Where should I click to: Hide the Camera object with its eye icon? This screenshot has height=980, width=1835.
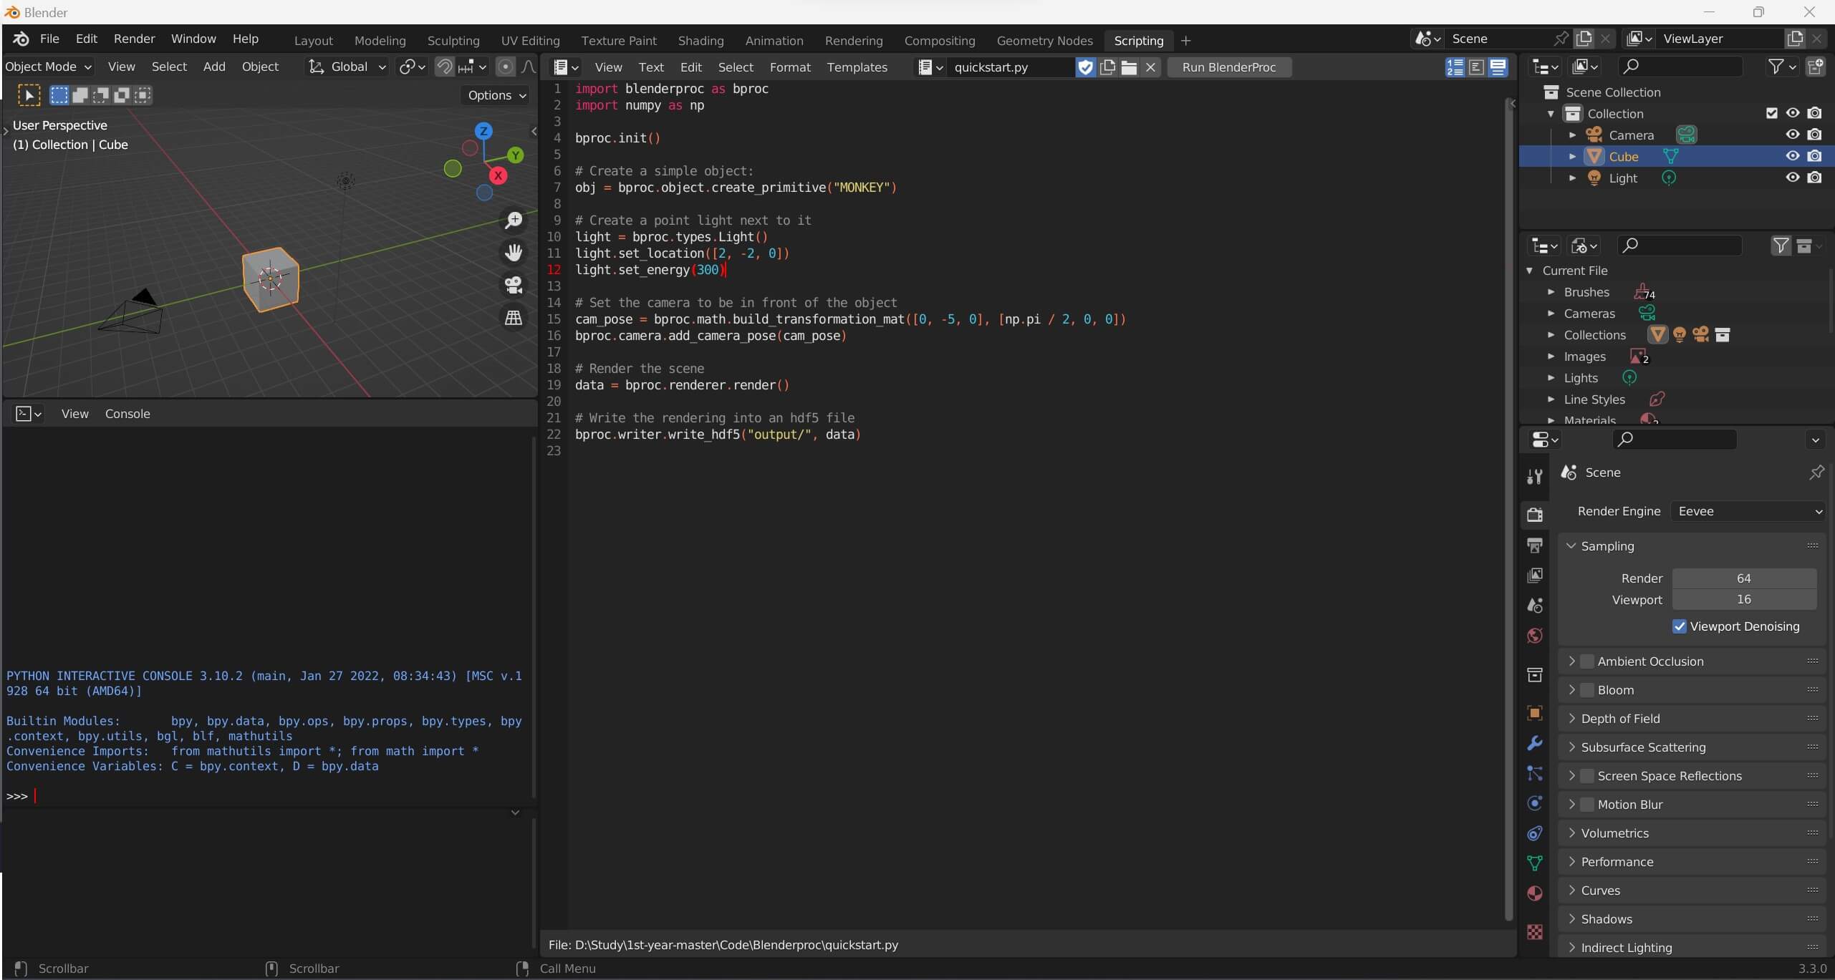(x=1793, y=135)
